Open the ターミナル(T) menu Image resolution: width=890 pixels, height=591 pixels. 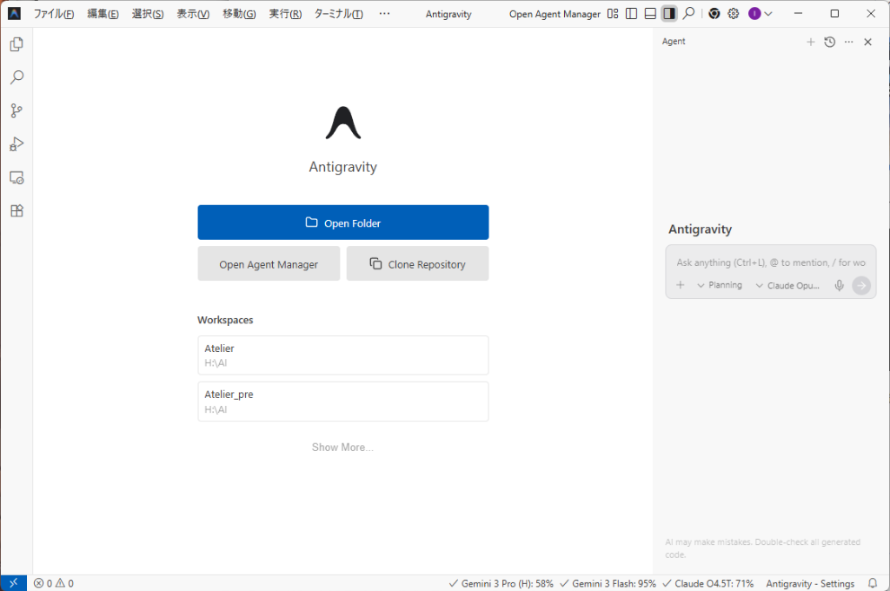(x=338, y=14)
